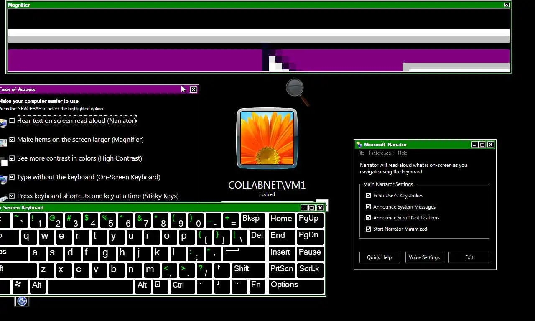
Task: Click the up arrow key on the On-Screen Keyboard
Action: tap(222, 270)
